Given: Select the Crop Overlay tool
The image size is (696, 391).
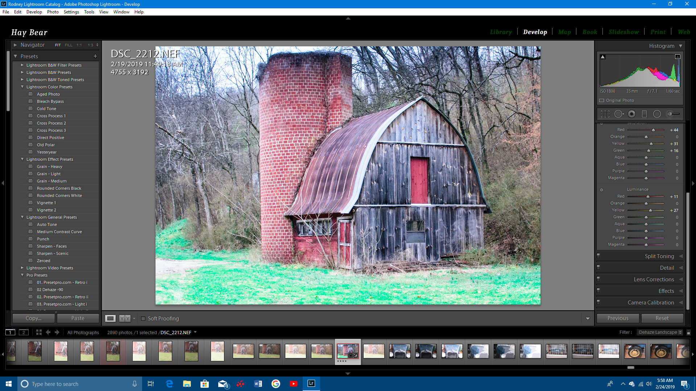Looking at the screenshot, I should 605,114.
